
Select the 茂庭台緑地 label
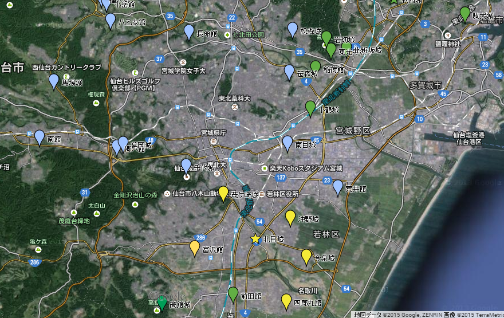pyautogui.click(x=74, y=221)
